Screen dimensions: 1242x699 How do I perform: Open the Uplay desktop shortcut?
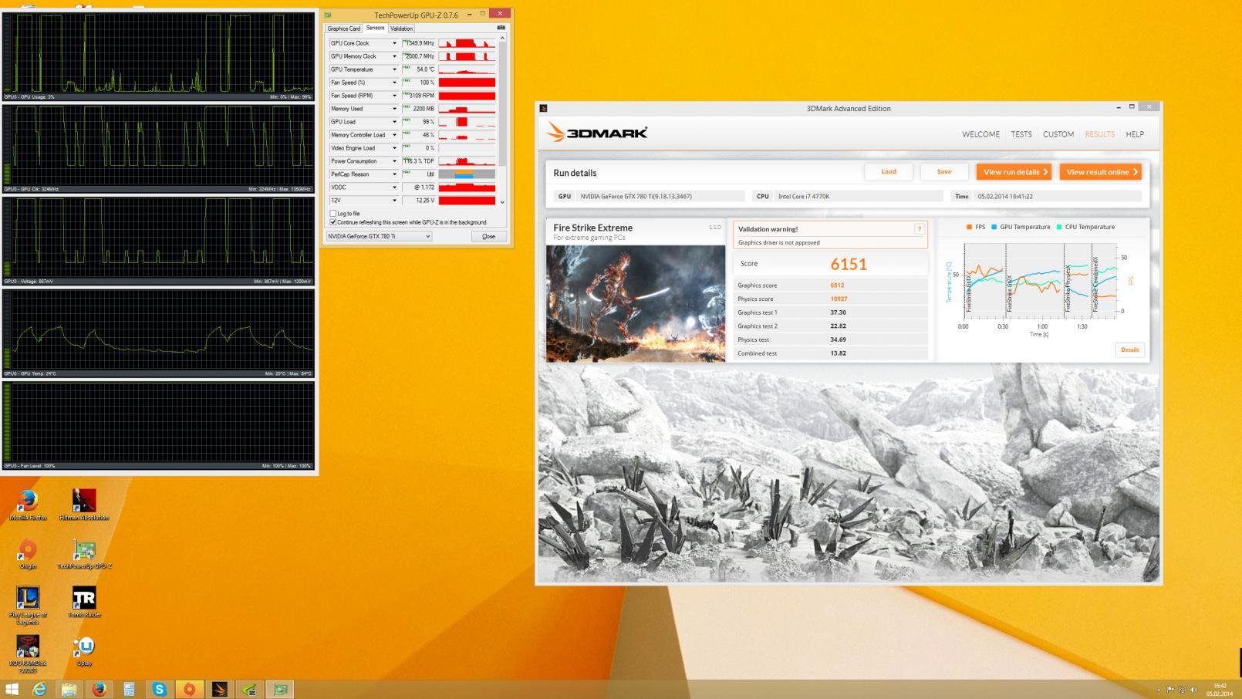(83, 650)
